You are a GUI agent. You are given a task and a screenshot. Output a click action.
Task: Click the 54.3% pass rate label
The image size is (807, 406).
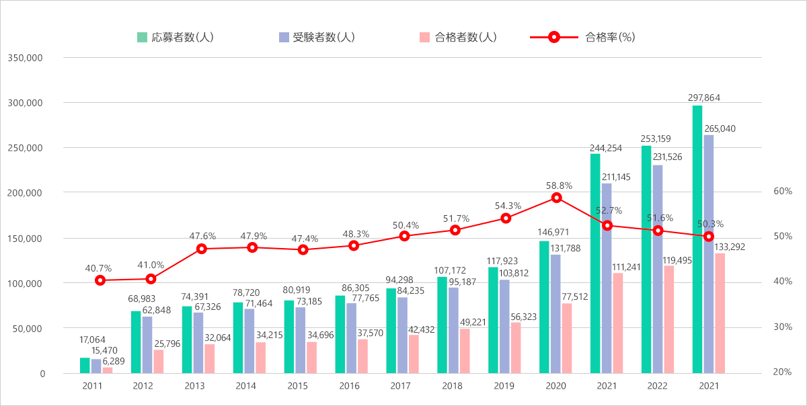click(x=508, y=206)
